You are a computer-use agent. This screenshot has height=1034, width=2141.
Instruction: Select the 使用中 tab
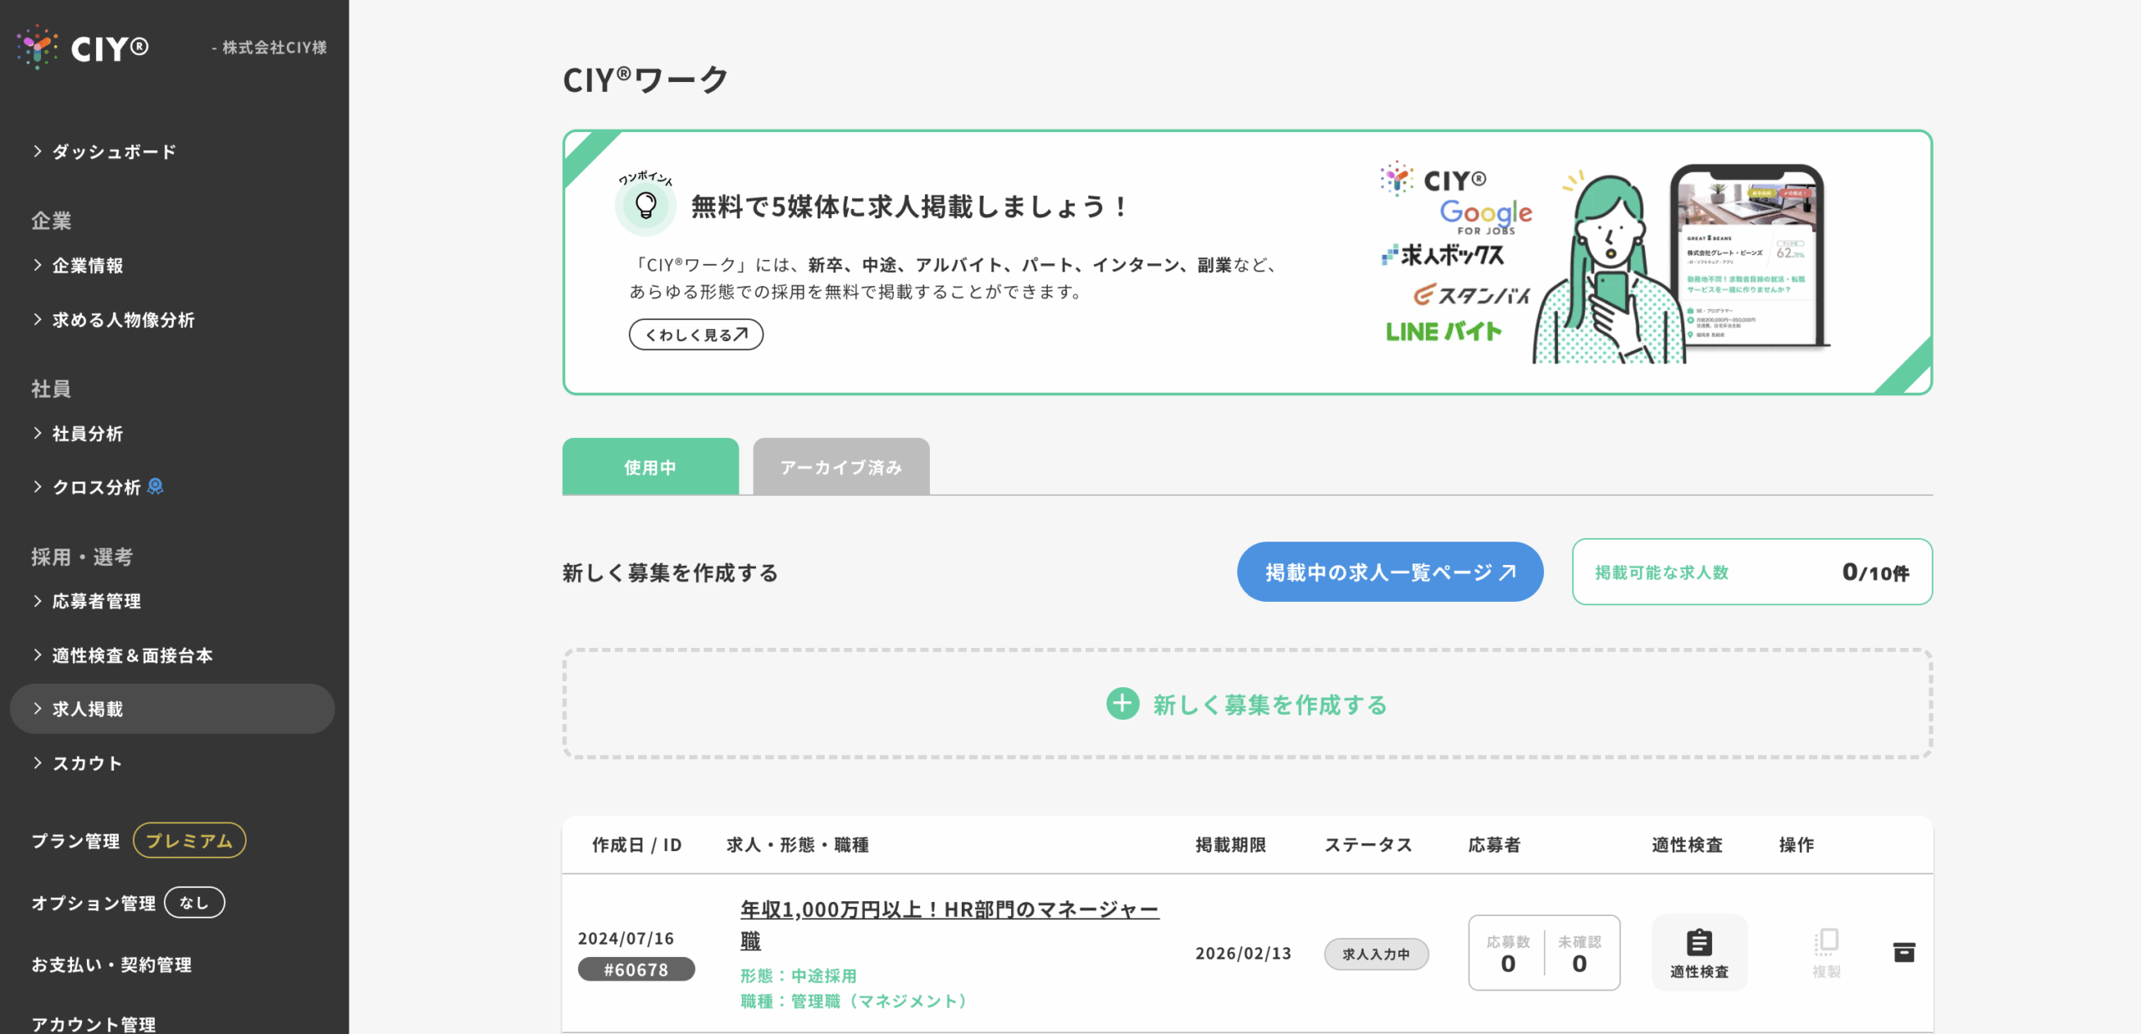tap(650, 467)
